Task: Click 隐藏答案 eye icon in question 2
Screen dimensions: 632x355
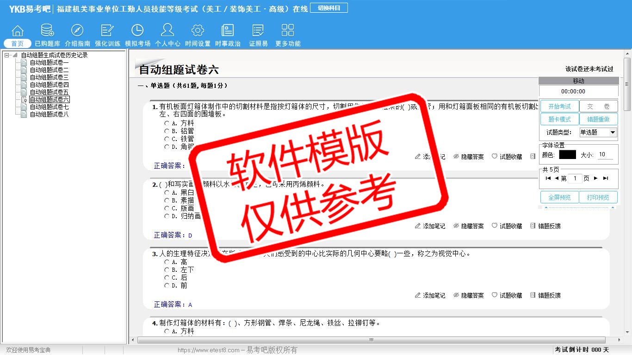Action: tap(456, 226)
